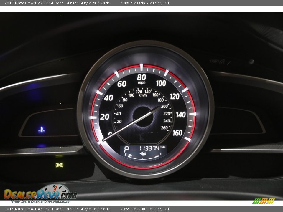Click the km/h label on the inner scale
Viewport: 283px width, 212px height.
click(143, 95)
